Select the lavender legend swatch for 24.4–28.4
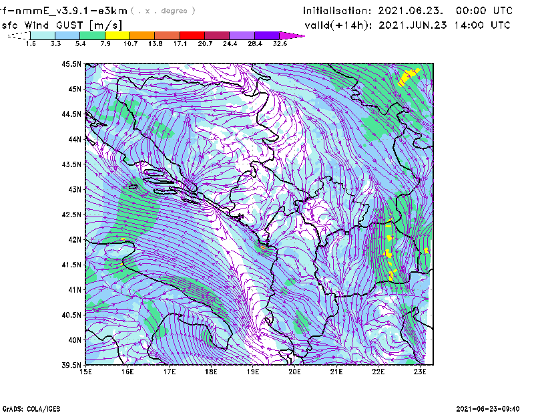The width and height of the screenshot is (534, 413). [242, 35]
